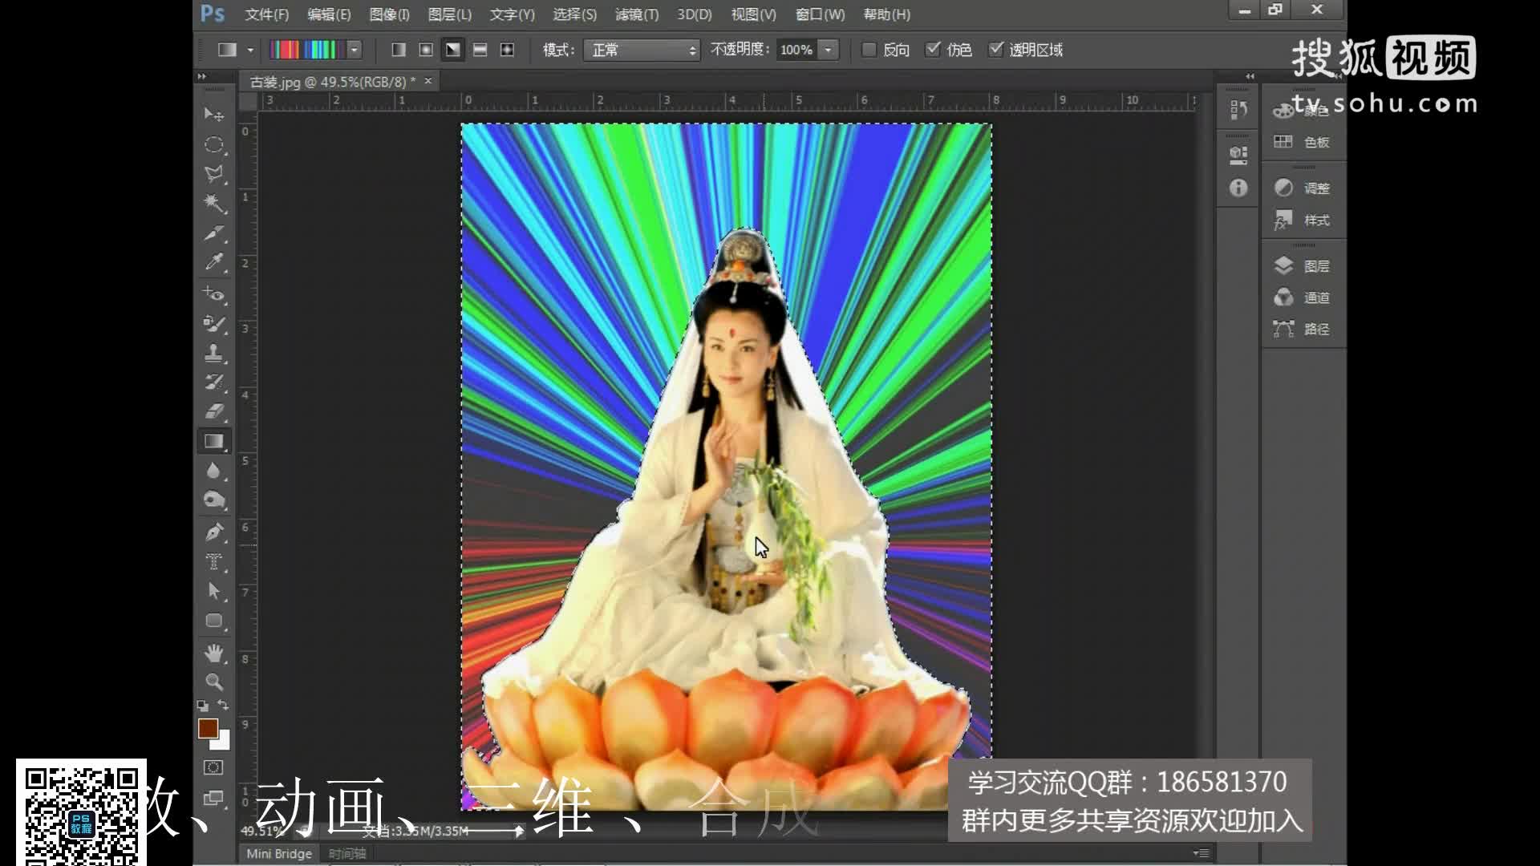Change the screen mode

click(x=213, y=798)
